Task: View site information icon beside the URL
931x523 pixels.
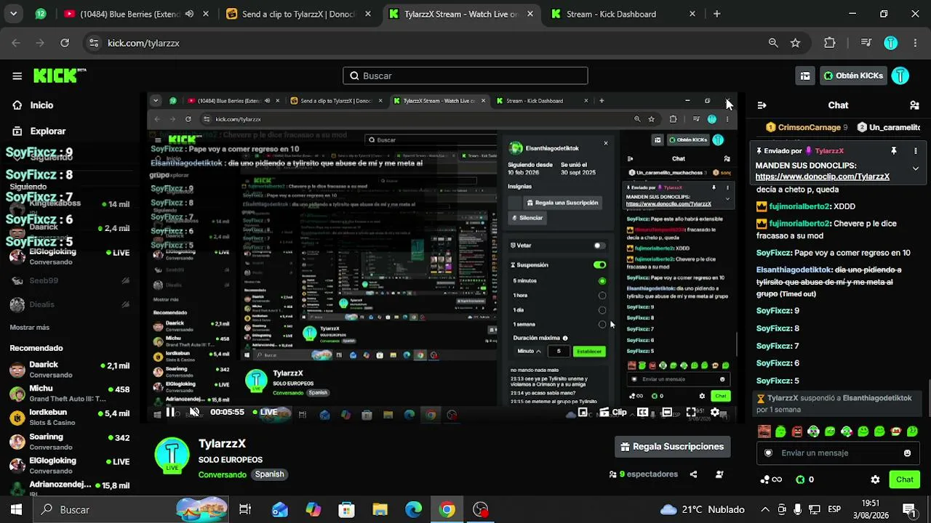Action: tap(93, 43)
